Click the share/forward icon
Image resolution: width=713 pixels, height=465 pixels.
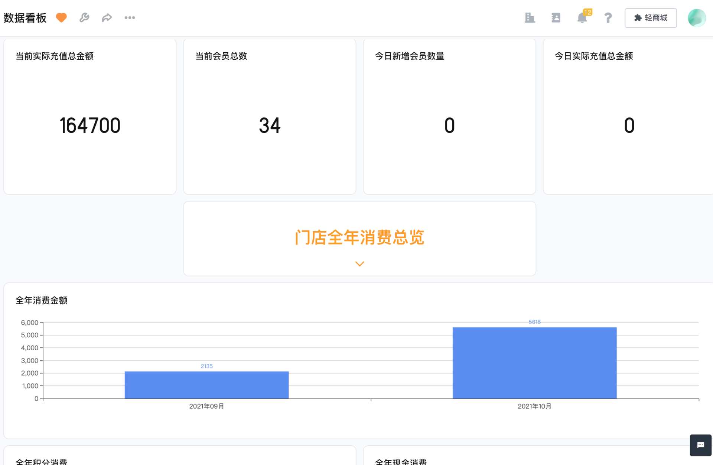coord(107,17)
